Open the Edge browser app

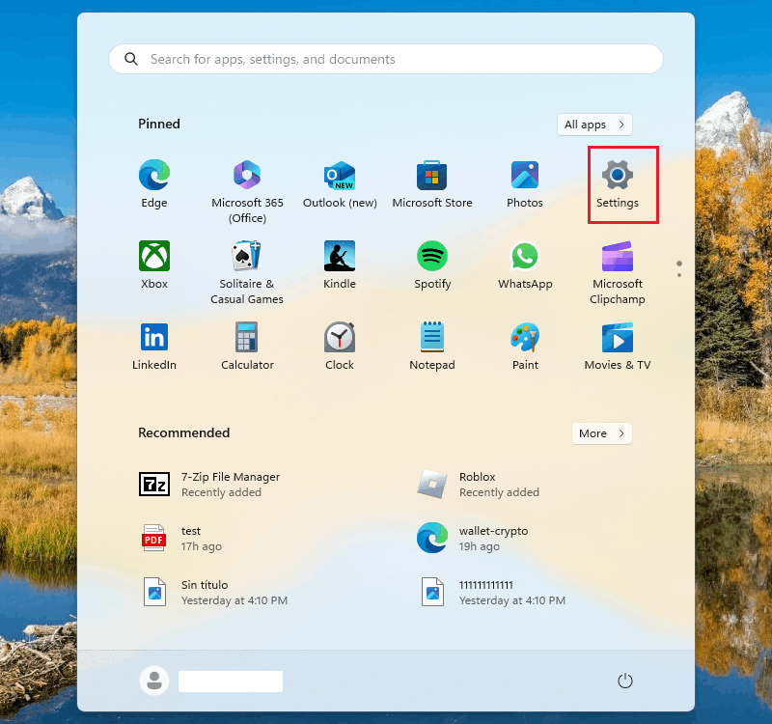point(154,183)
